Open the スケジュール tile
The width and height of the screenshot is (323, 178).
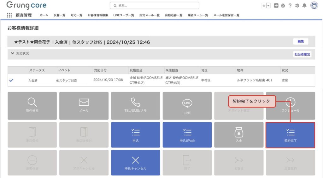(290, 105)
